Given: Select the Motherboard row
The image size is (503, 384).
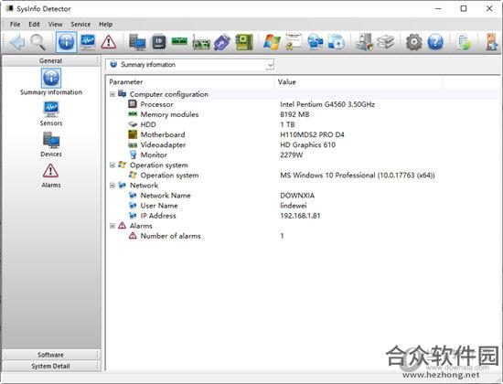Looking at the screenshot, I should click(x=304, y=134).
